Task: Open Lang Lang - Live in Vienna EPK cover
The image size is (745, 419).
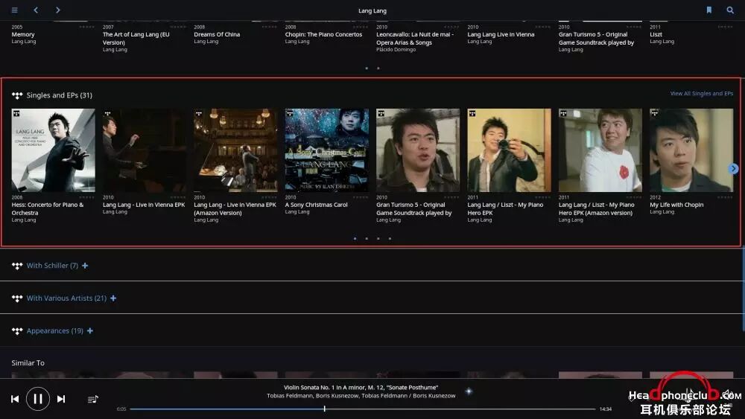Action: tap(145, 150)
